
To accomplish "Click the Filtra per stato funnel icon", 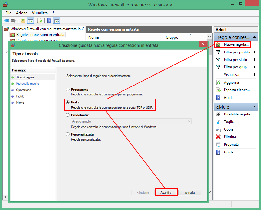I will (218, 60).
